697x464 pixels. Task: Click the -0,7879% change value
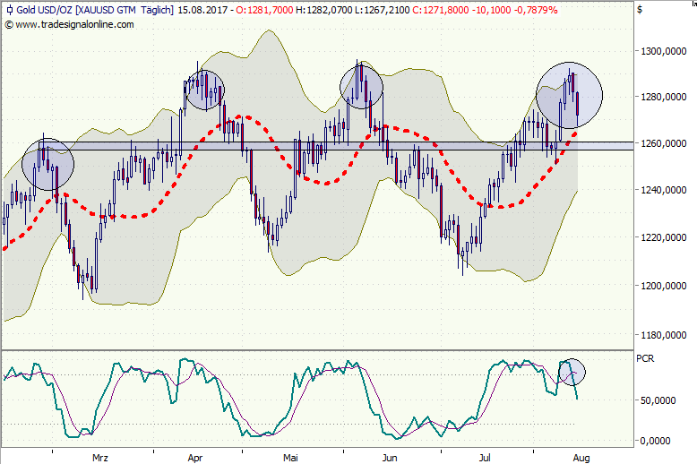536,10
